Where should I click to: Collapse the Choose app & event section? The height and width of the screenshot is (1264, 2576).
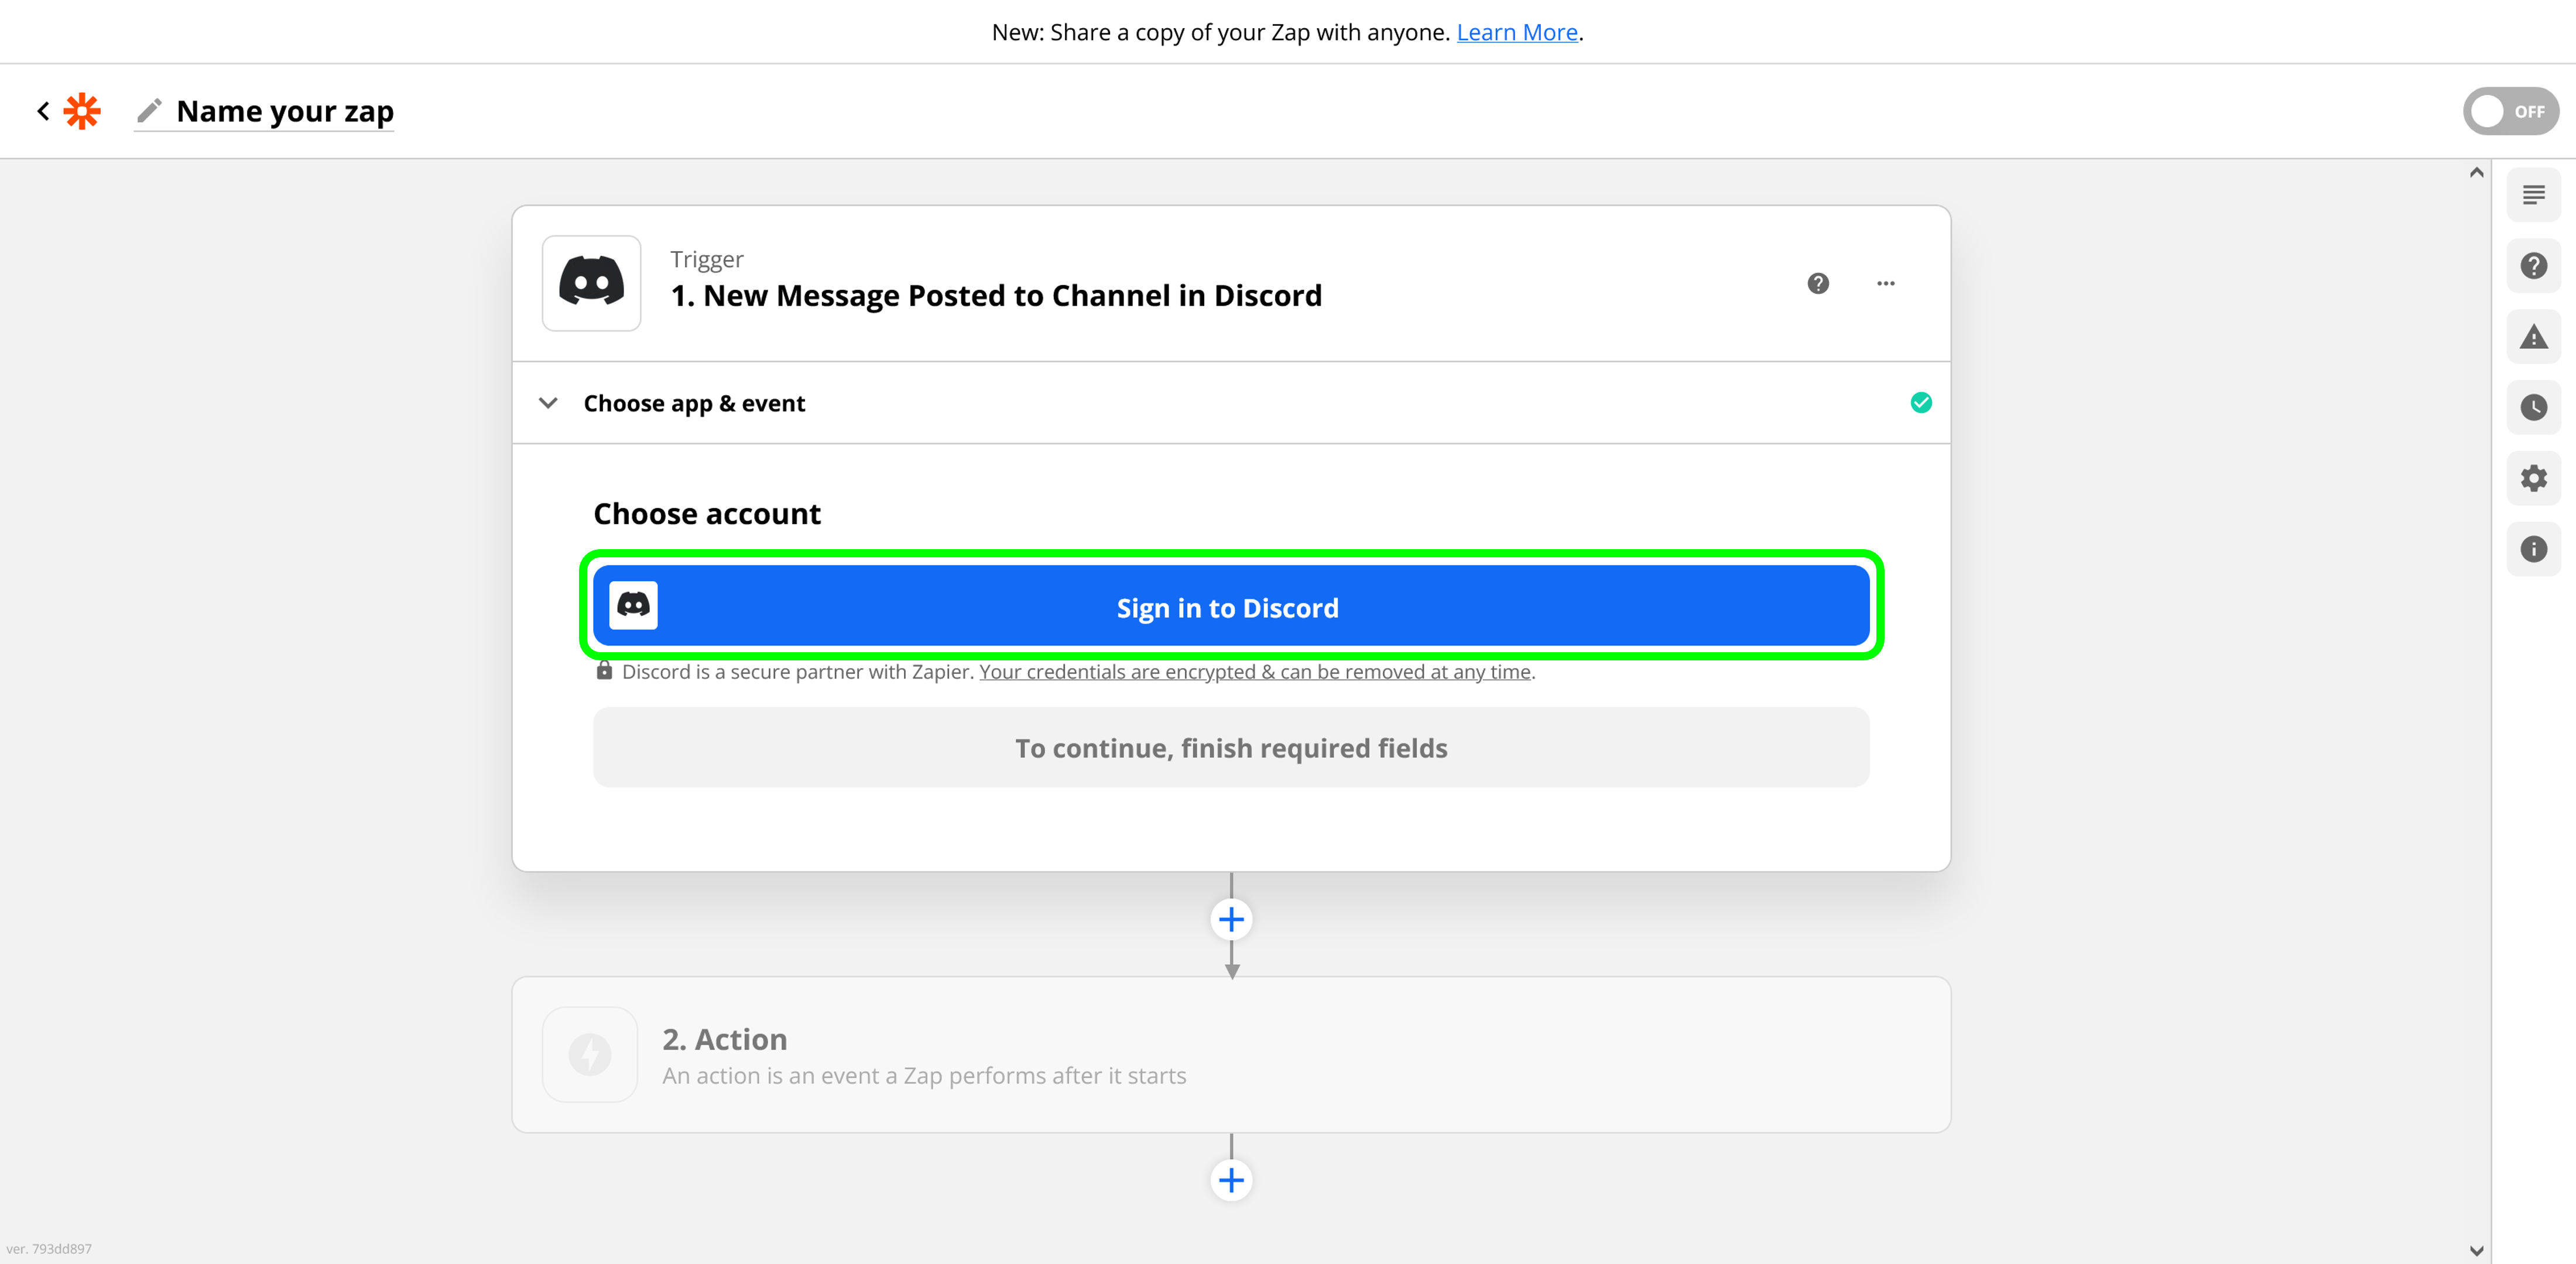(x=548, y=403)
